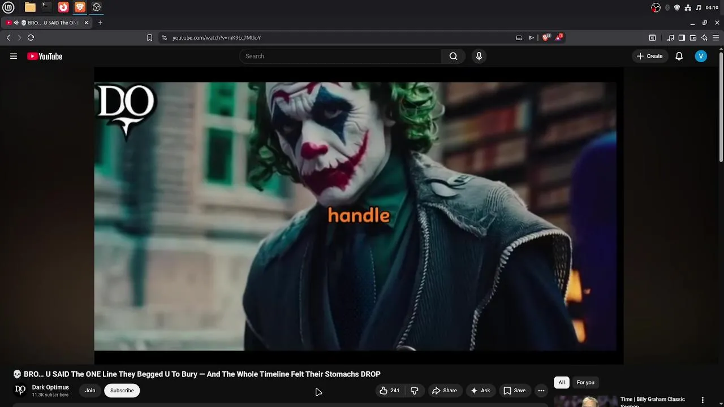Image resolution: width=724 pixels, height=407 pixels.
Task: Open the music note tray applet
Action: point(699,7)
